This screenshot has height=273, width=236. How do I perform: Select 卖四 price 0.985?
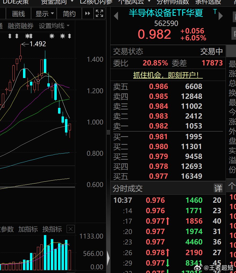tap(158, 96)
